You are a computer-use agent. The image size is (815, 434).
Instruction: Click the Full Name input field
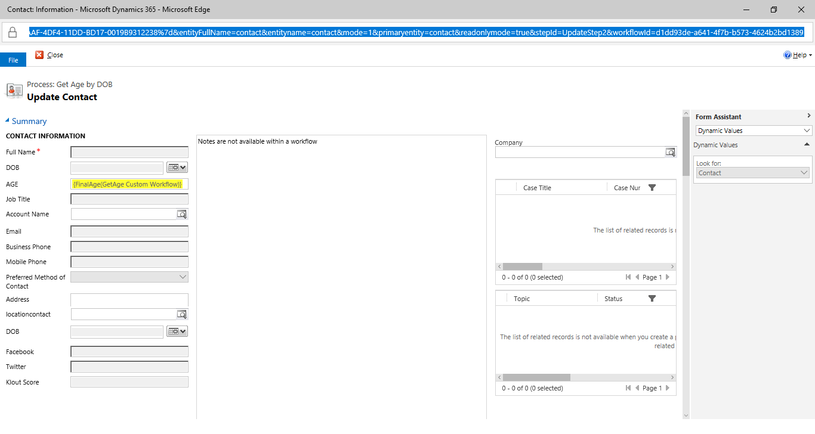pyautogui.click(x=129, y=152)
